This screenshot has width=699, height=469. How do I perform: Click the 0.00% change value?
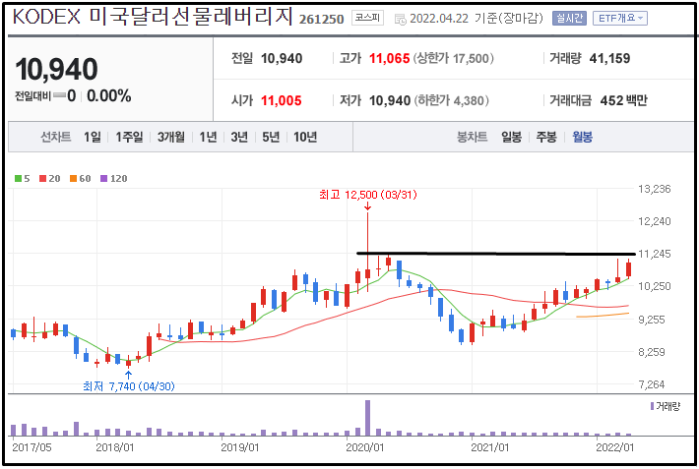coord(109,95)
